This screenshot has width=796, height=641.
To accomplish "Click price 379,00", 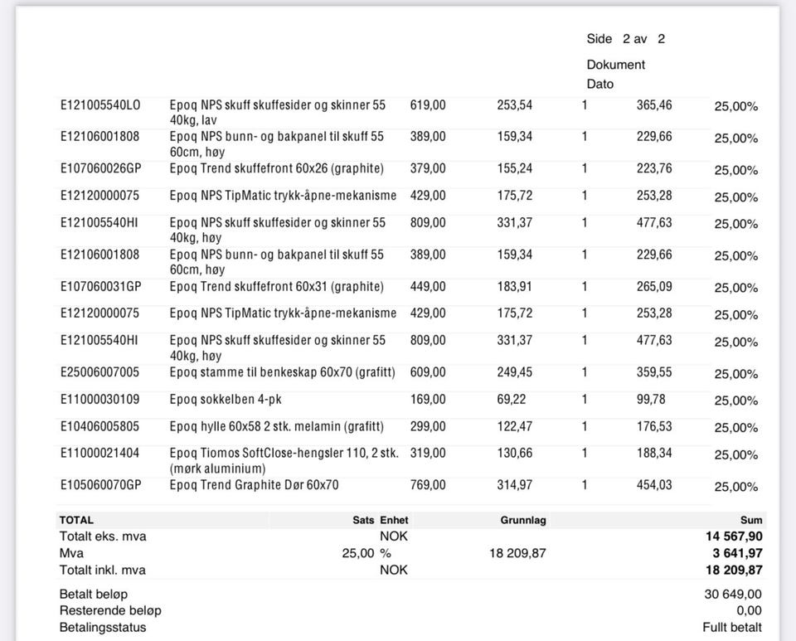I will [428, 168].
